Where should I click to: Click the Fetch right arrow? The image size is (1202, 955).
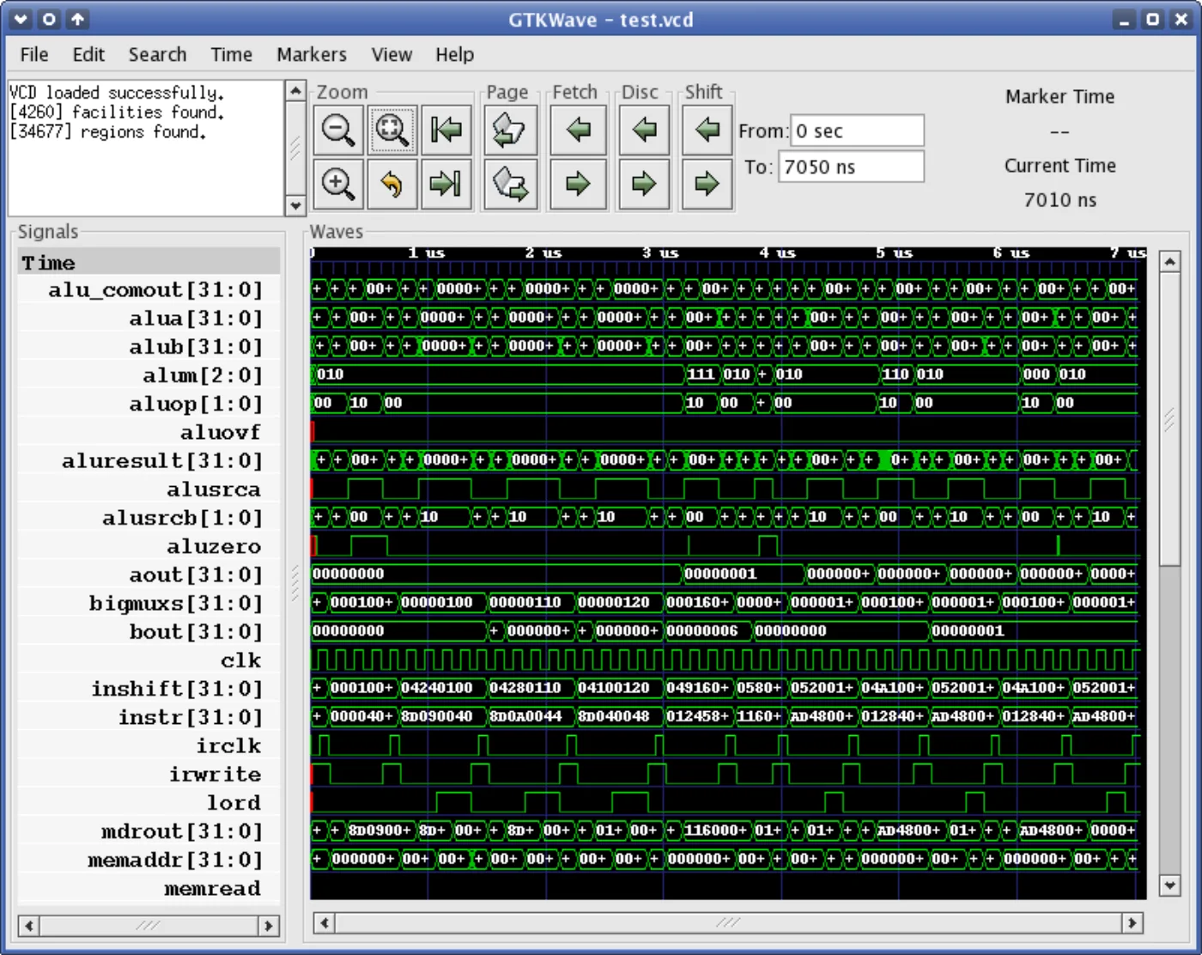pyautogui.click(x=579, y=184)
